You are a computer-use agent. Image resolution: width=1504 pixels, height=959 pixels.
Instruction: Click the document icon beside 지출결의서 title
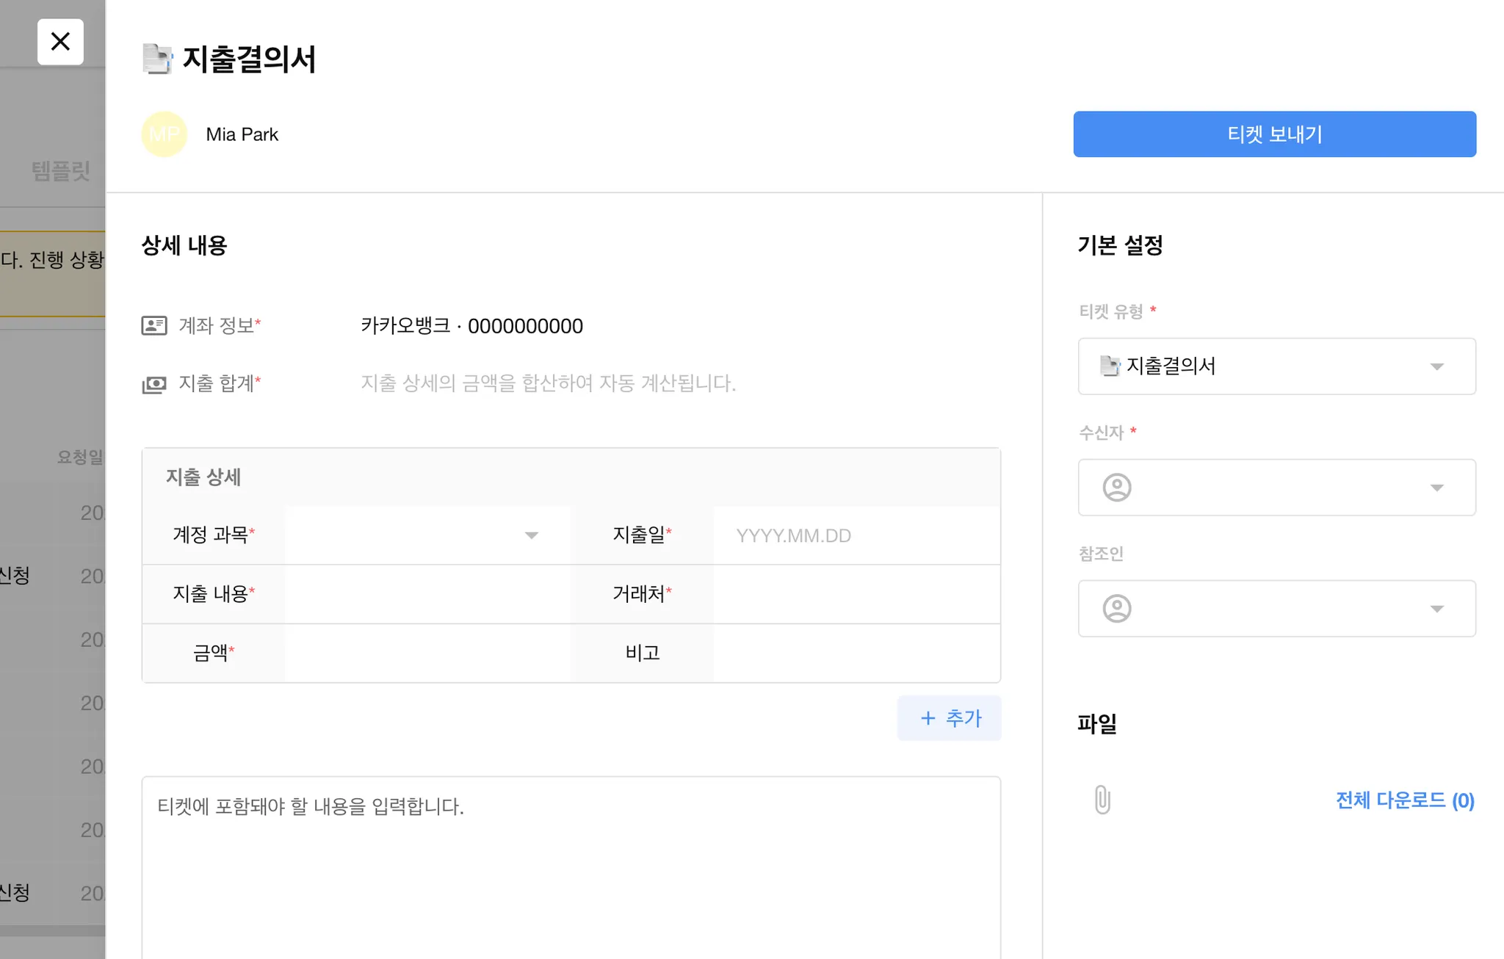coord(157,59)
